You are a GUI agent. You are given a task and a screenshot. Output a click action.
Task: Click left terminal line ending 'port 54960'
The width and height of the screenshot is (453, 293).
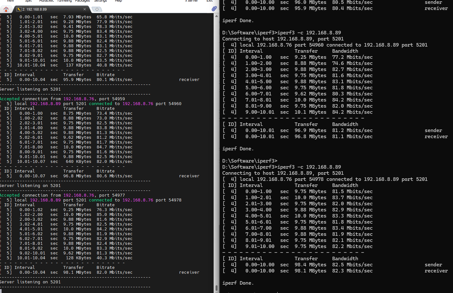(x=91, y=103)
